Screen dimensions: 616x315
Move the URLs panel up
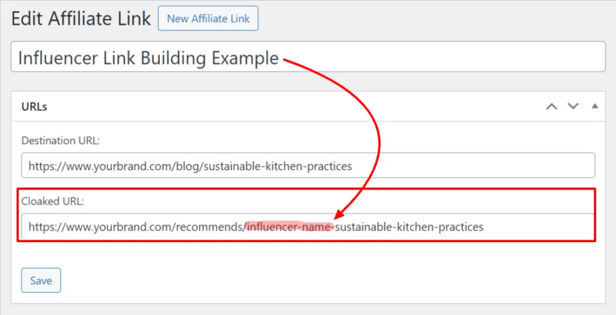point(552,107)
